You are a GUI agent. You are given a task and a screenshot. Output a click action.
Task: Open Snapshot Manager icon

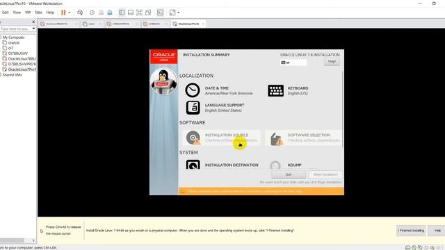(110, 12)
